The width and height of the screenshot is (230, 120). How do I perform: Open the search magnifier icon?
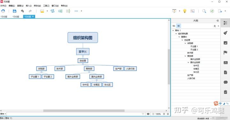click(x=204, y=11)
